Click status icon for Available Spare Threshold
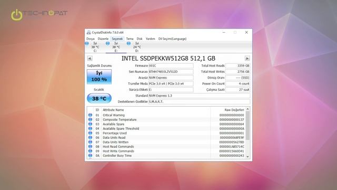Viewport: 337px width, 190px height. click(x=90, y=129)
